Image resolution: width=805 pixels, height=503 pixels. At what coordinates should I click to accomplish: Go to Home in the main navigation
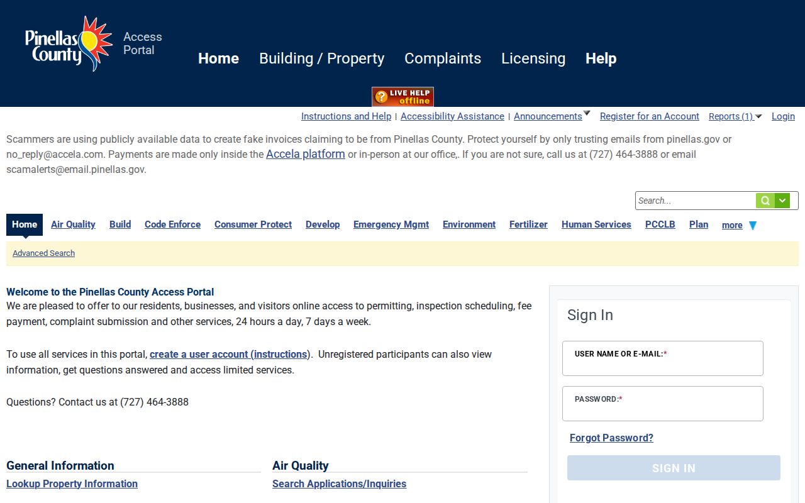pos(218,58)
